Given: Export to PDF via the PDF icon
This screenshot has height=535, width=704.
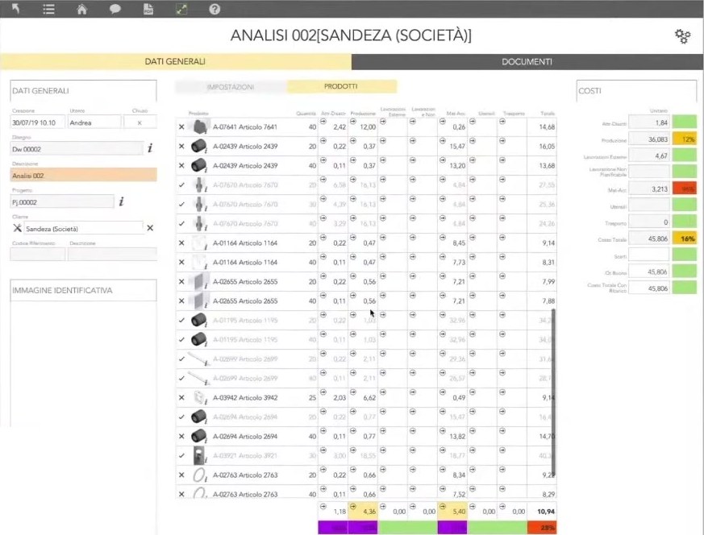Looking at the screenshot, I should click(x=148, y=9).
